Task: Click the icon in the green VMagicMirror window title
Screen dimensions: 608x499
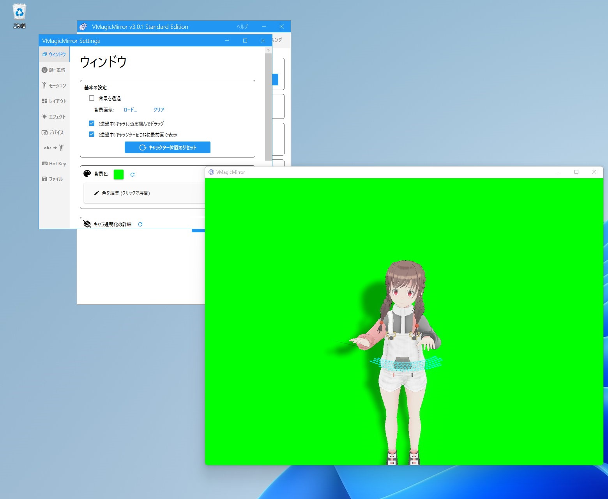Action: (x=211, y=172)
